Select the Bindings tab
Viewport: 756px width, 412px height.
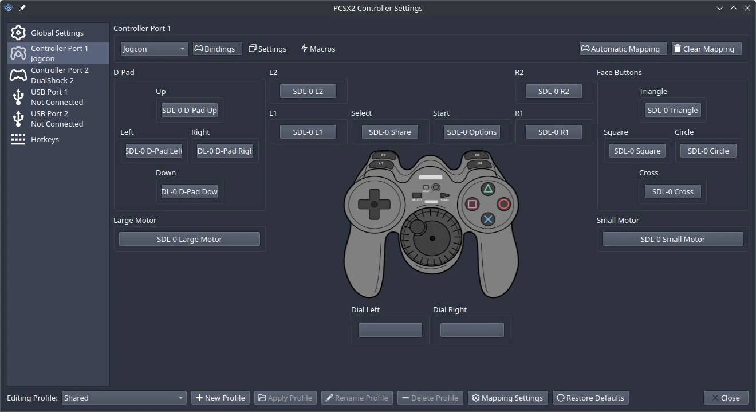click(x=217, y=49)
